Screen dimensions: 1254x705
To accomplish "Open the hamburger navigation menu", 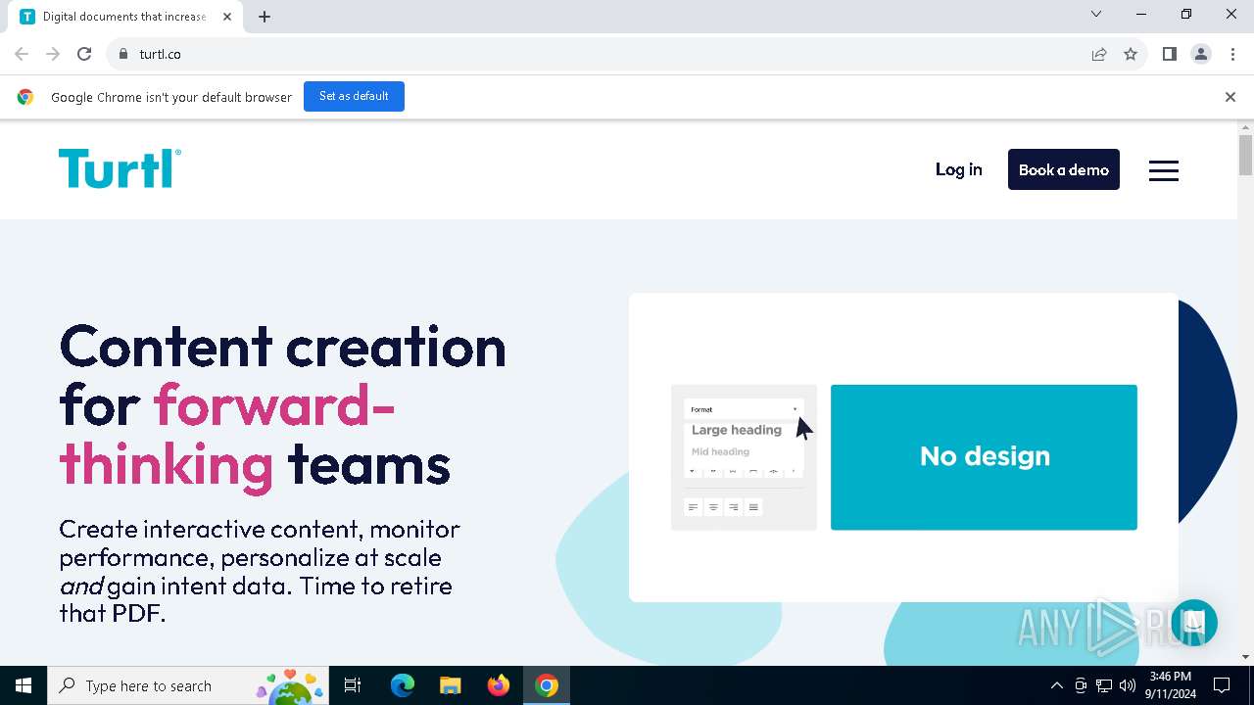I will coord(1164,170).
